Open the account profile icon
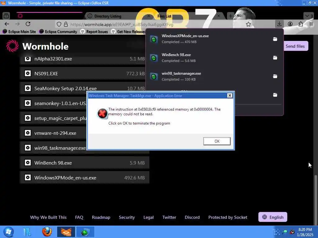The width and height of the screenshot is (318, 238). pyautogui.click(x=290, y=24)
